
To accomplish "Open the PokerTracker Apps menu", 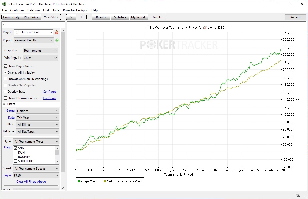I will [x=75, y=10].
